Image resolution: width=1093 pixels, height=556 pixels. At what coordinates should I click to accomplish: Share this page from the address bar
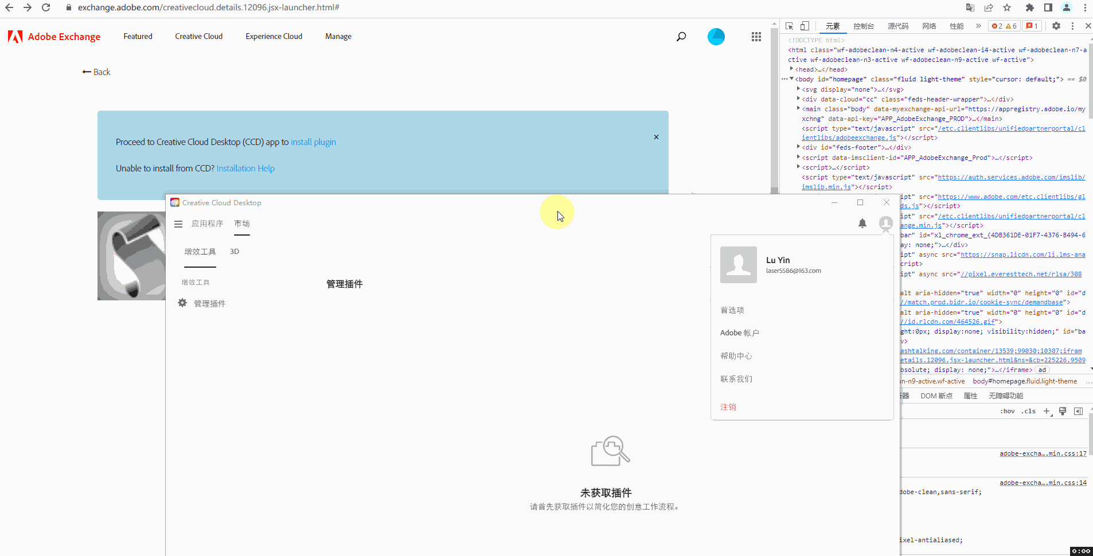(989, 7)
